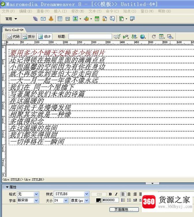This screenshot has height=217, width=194.
Task: Click the CSS button
Action: tap(99, 194)
